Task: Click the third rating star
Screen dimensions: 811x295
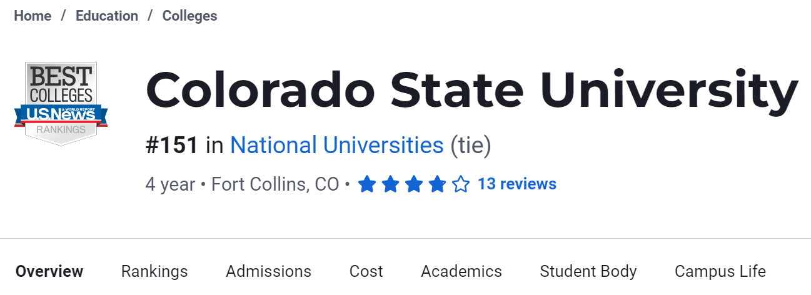Action: pyautogui.click(x=413, y=184)
